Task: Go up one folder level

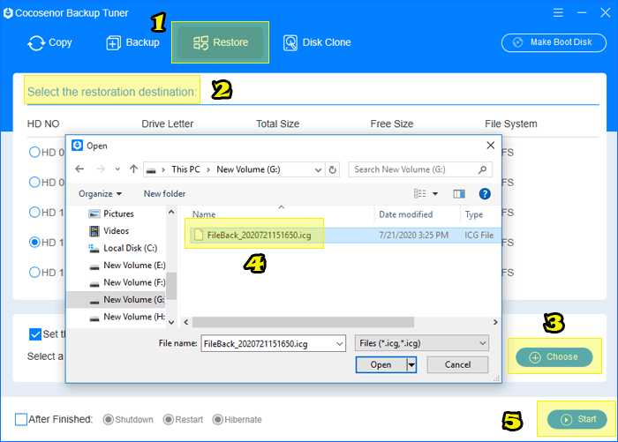Action: 133,169
